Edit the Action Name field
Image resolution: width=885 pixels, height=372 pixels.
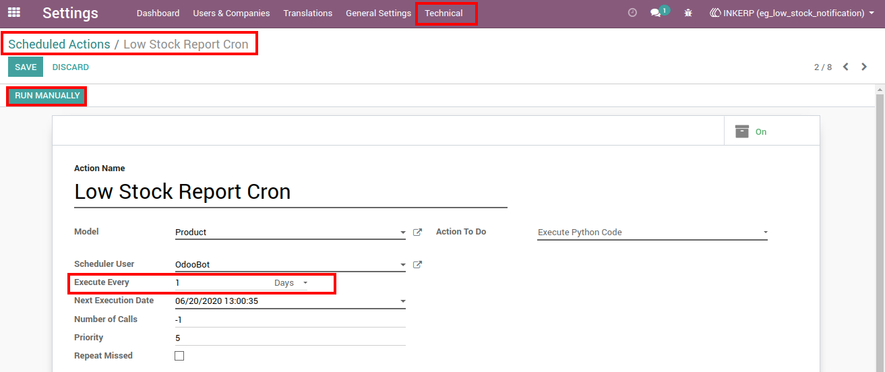pos(291,192)
